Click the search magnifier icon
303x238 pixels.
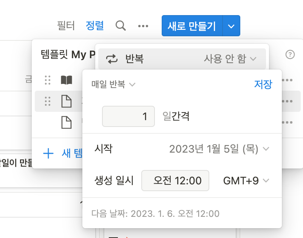pyautogui.click(x=121, y=26)
